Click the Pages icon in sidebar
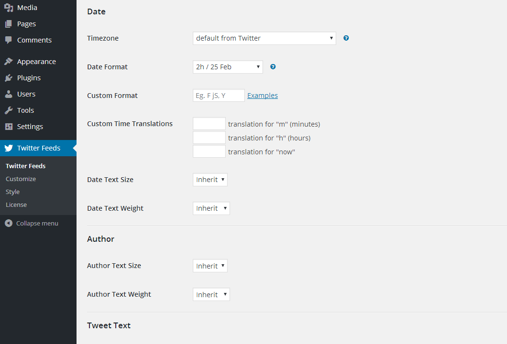This screenshot has height=344, width=507. coord(9,24)
